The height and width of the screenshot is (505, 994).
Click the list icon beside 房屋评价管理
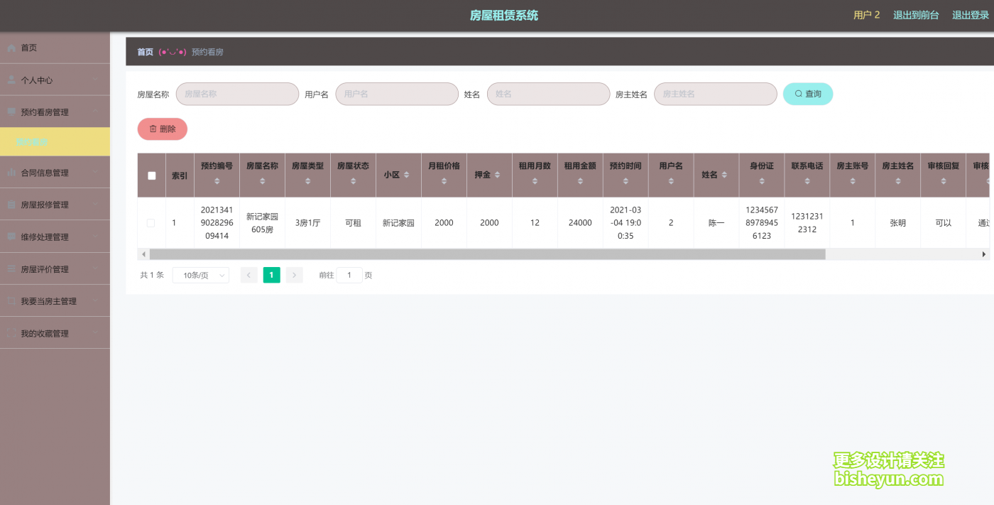(11, 269)
